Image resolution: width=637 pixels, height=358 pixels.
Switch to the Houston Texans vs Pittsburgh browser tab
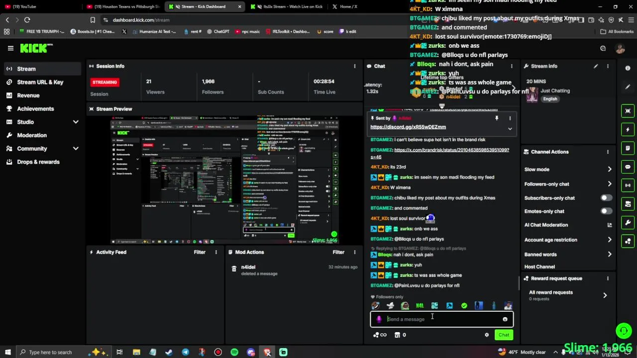(x=123, y=6)
